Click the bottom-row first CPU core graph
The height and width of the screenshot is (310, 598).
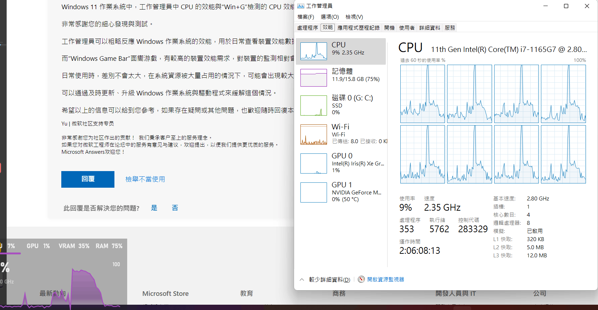coord(423,154)
